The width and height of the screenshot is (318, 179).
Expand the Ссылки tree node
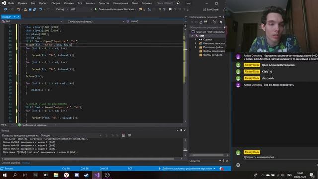[195, 40]
